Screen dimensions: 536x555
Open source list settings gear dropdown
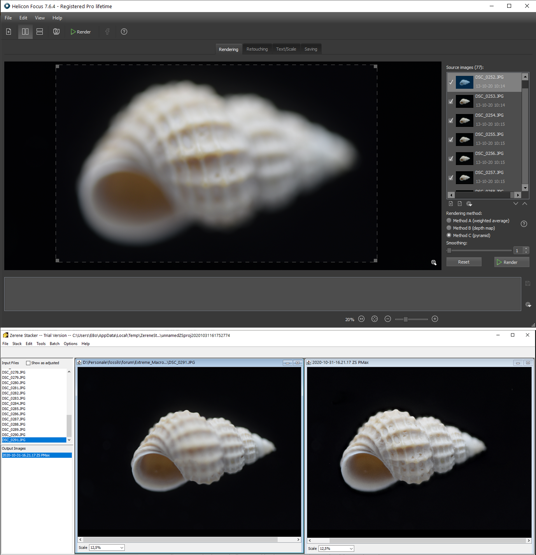pos(469,204)
